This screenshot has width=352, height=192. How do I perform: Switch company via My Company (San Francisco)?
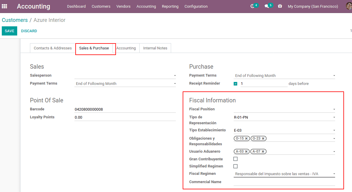pos(313,6)
